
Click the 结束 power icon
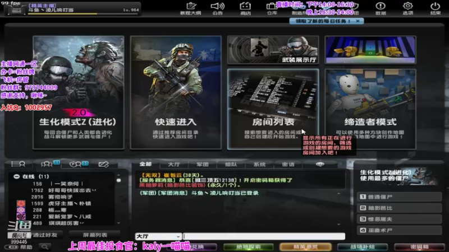(436, 8)
